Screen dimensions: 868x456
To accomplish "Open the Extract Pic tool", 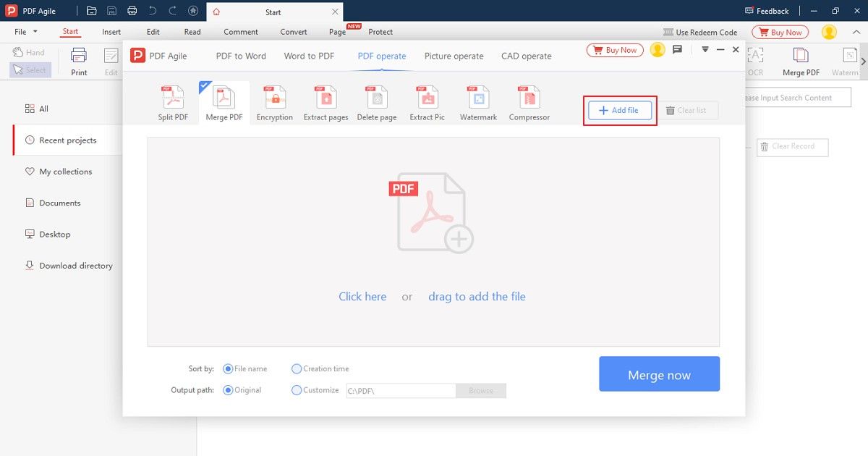I will pos(427,103).
